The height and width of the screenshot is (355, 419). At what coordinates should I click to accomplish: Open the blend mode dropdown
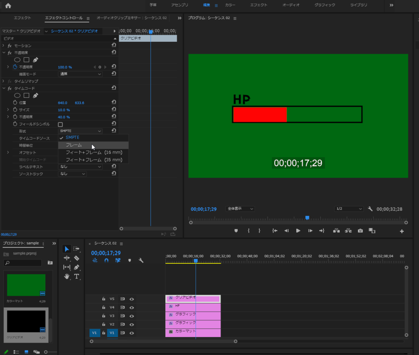80,74
